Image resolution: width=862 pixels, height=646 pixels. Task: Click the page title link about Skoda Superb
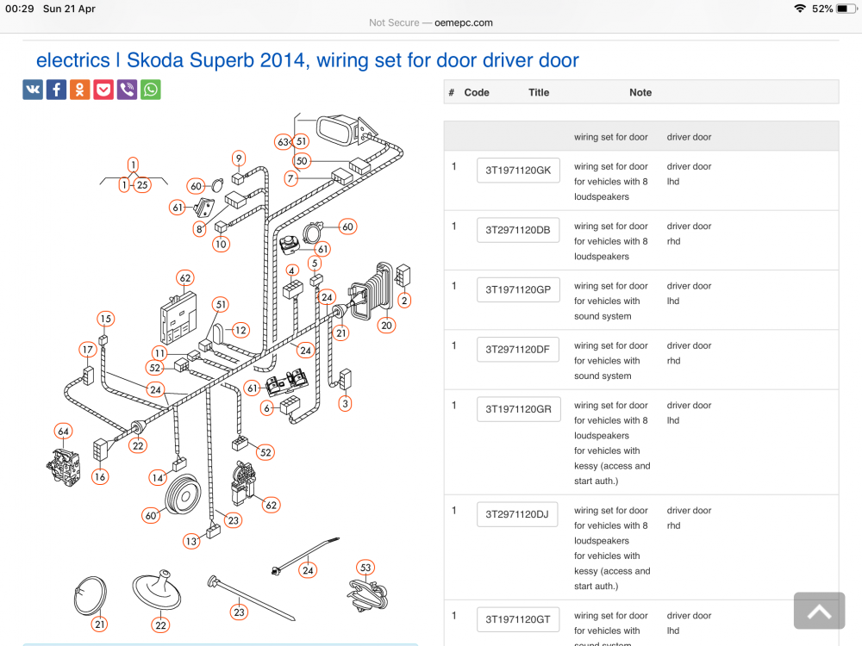click(x=308, y=60)
